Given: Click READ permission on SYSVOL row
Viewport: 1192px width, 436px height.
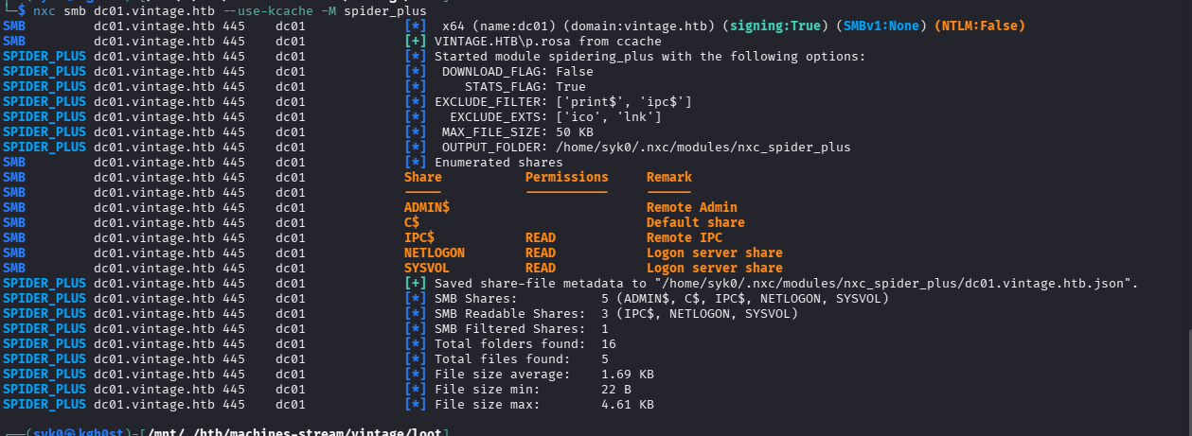Looking at the screenshot, I should (541, 268).
